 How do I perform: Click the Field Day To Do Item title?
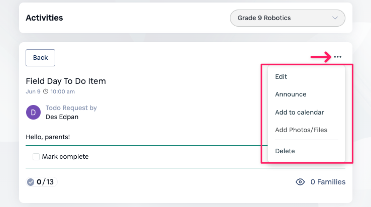[66, 81]
